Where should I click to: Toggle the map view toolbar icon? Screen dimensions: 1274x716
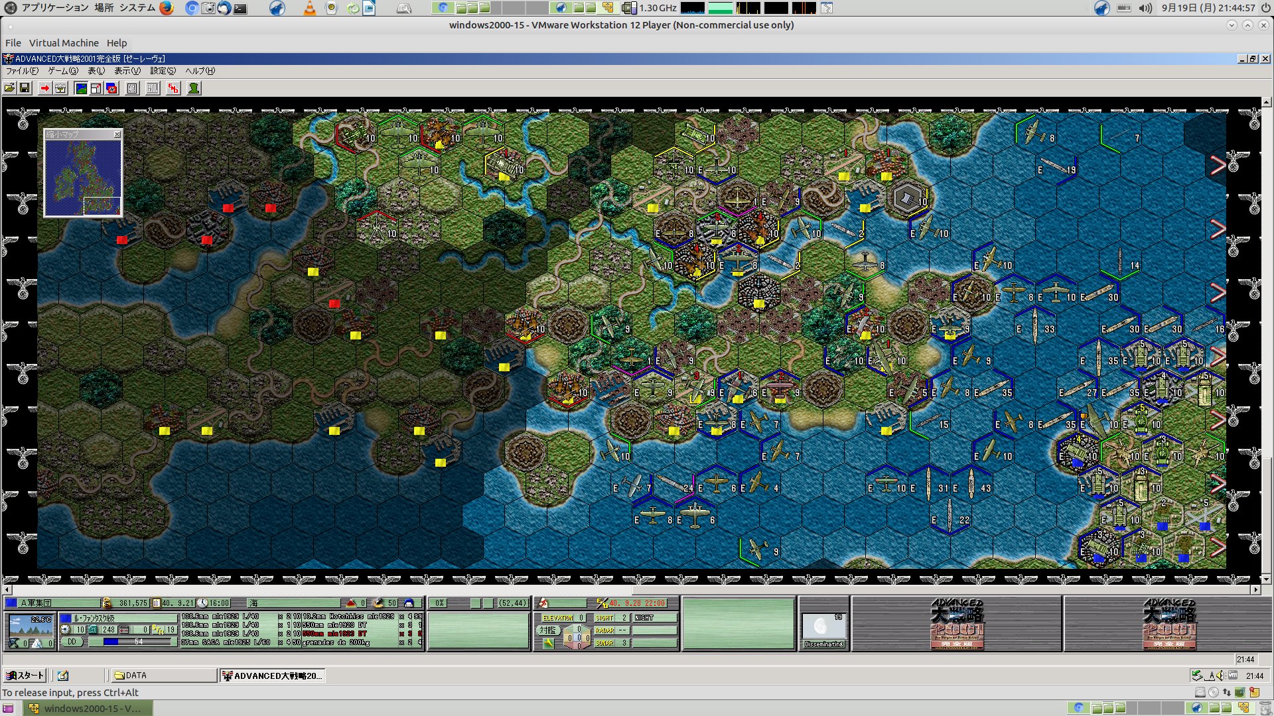coord(81,88)
